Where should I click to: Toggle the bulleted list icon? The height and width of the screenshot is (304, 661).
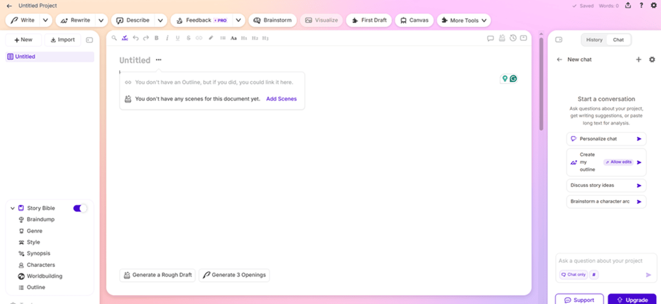tap(223, 38)
